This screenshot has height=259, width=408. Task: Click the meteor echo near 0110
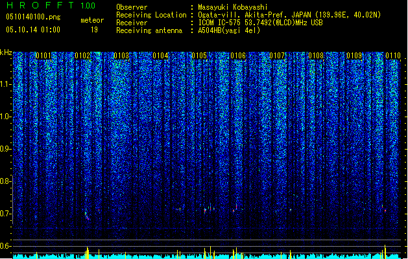tap(384, 209)
